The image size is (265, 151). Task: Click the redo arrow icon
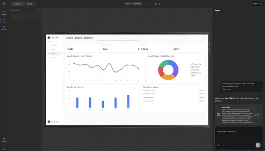(152, 4)
